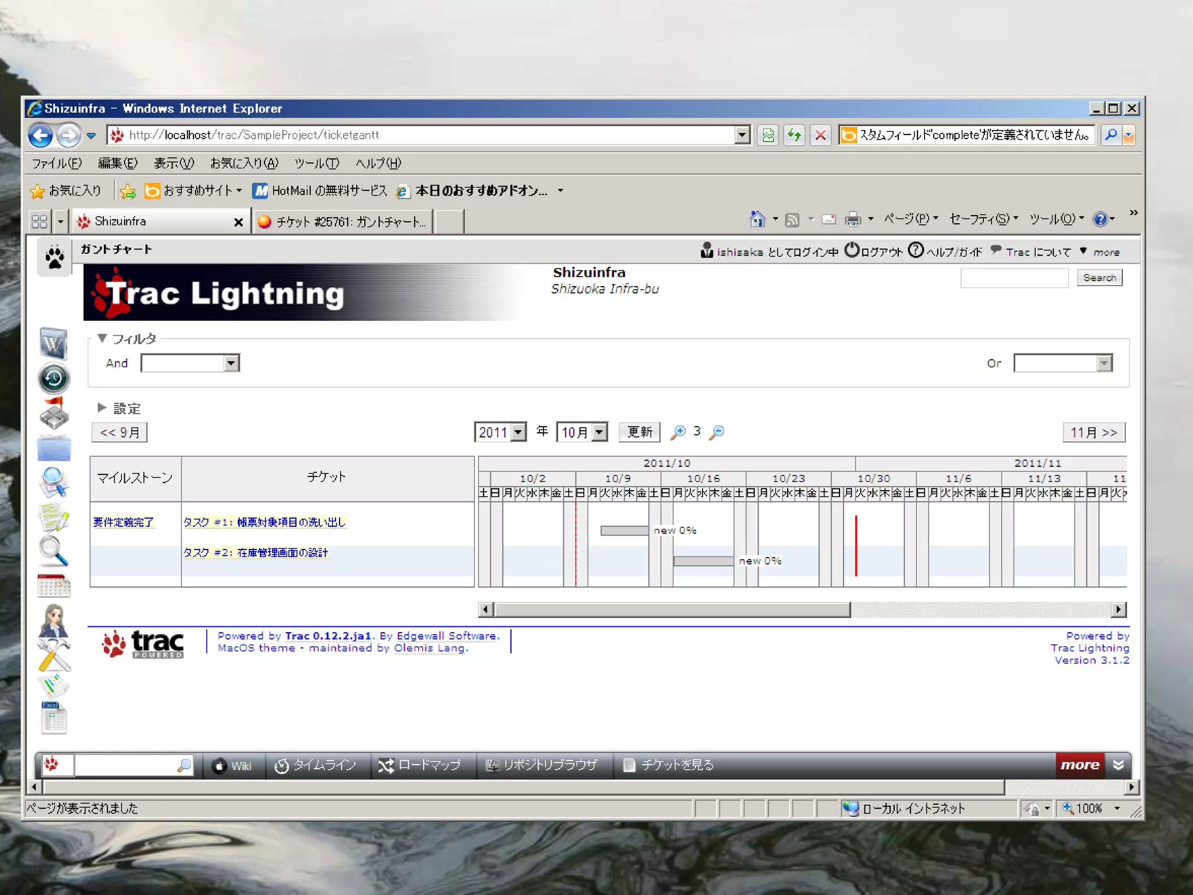
Task: Open the timeline clock icon in sidebar
Action: (54, 378)
